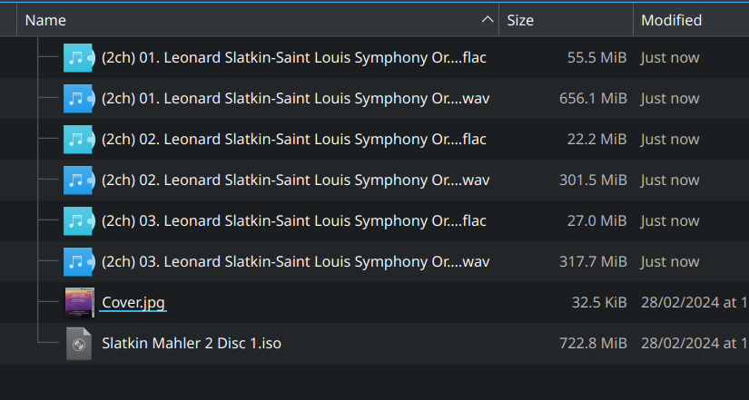Open the Cover.jpg file name link

point(133,302)
